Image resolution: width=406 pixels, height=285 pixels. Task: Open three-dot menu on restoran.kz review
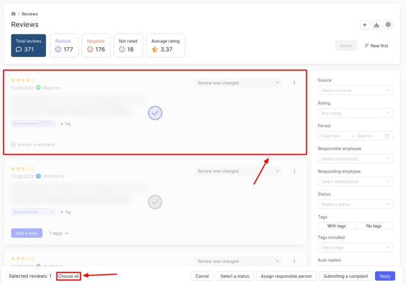tap(295, 171)
